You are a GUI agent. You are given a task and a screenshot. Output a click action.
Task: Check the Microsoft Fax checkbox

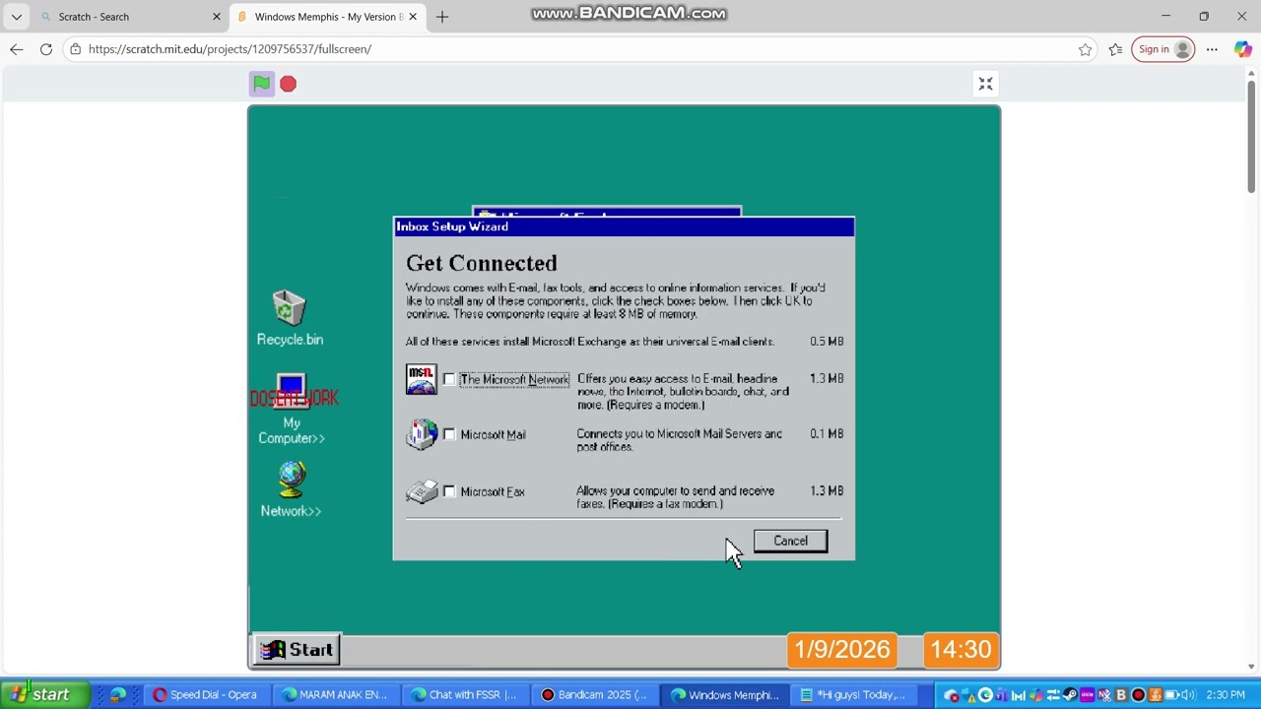449,491
